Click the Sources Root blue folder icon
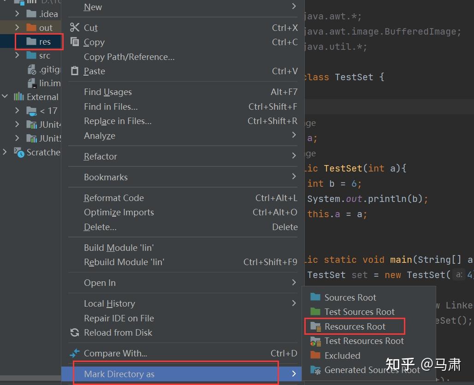The width and height of the screenshot is (474, 385). (315, 297)
